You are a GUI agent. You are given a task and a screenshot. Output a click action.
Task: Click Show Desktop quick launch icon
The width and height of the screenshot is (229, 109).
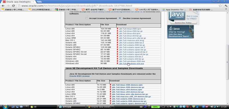[13, 107]
